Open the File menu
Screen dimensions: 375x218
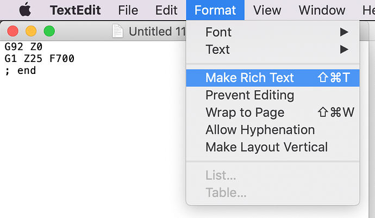(128, 10)
